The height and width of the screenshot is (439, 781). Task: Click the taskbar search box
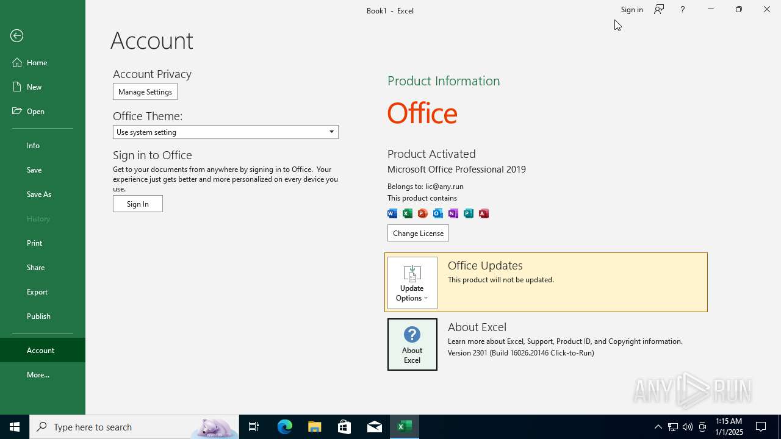click(x=134, y=427)
